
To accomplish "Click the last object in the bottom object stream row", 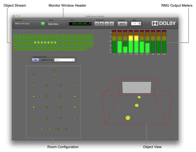I will 85,49.
